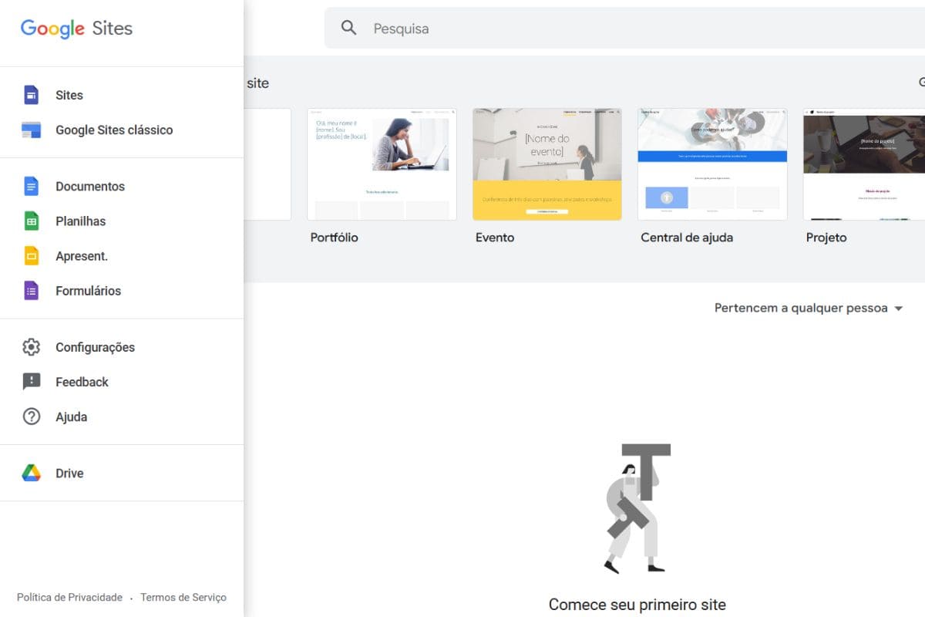Click the Sites sidebar icon
The height and width of the screenshot is (617, 925).
31,94
